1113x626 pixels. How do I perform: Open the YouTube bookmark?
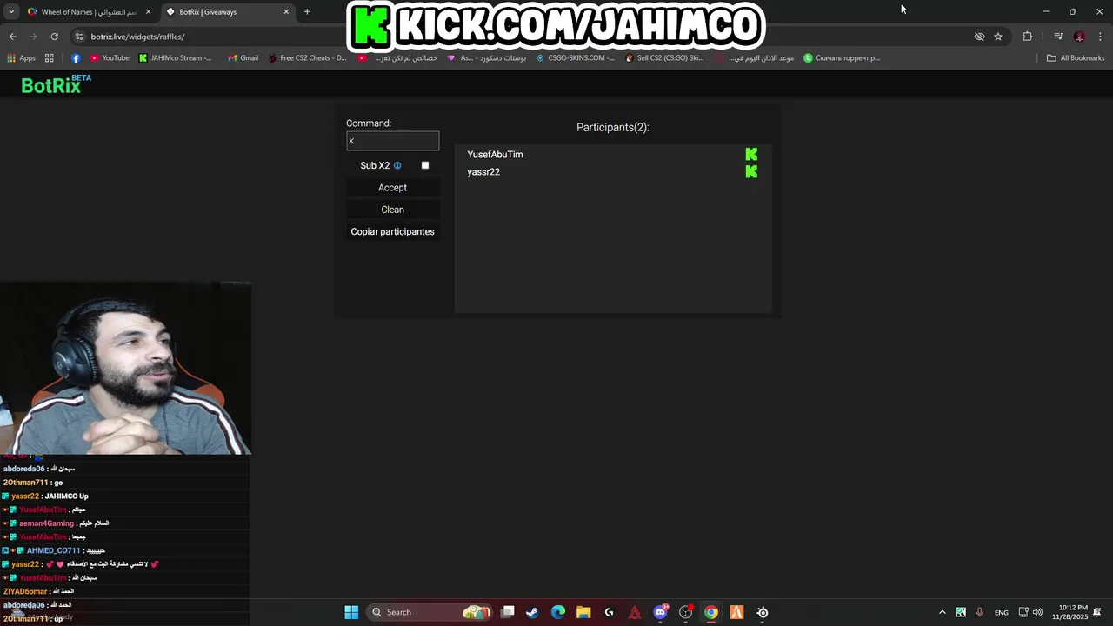pos(109,58)
